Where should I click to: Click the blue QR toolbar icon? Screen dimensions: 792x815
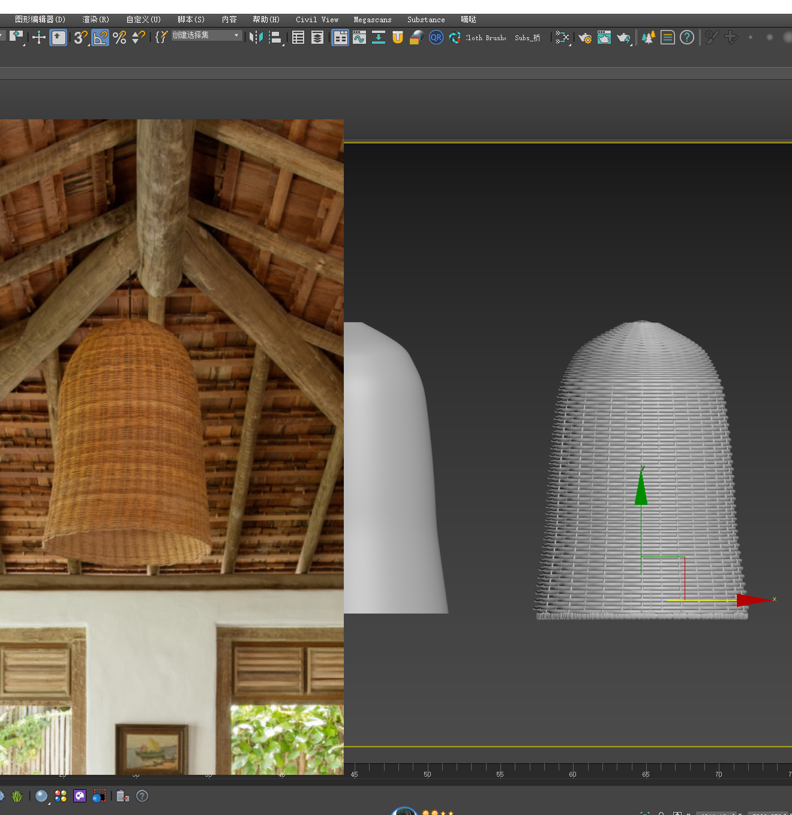[436, 38]
